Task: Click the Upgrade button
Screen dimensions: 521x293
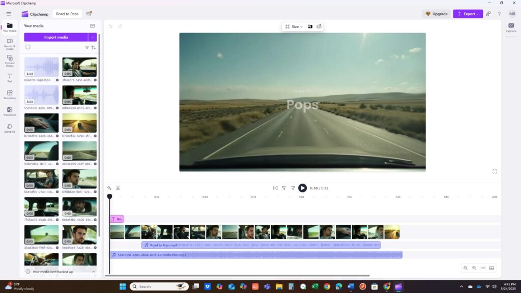Action: [437, 14]
